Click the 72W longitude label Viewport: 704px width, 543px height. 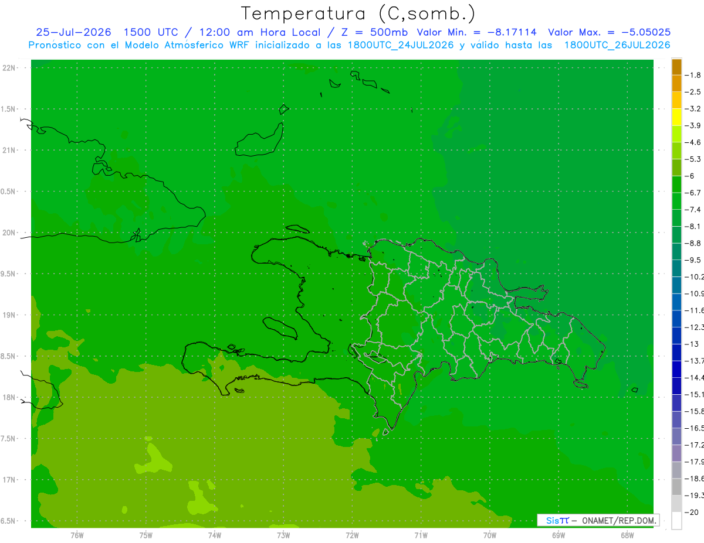pos(352,535)
